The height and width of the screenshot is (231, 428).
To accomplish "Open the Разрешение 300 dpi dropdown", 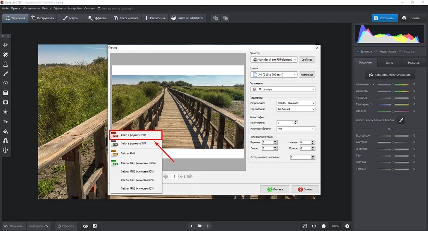I will coord(295,103).
